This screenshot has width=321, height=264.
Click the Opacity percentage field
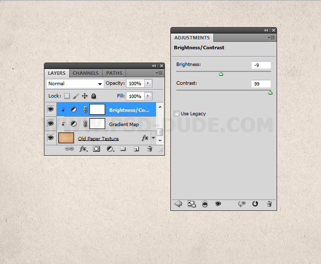(x=135, y=83)
